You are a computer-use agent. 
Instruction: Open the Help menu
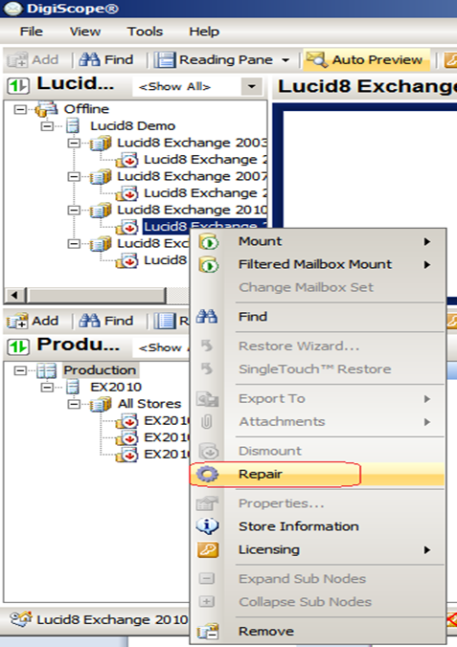[204, 32]
